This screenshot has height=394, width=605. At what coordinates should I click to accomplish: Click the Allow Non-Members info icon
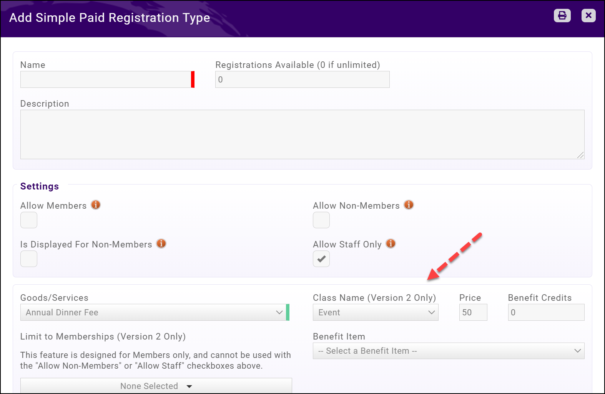409,205
